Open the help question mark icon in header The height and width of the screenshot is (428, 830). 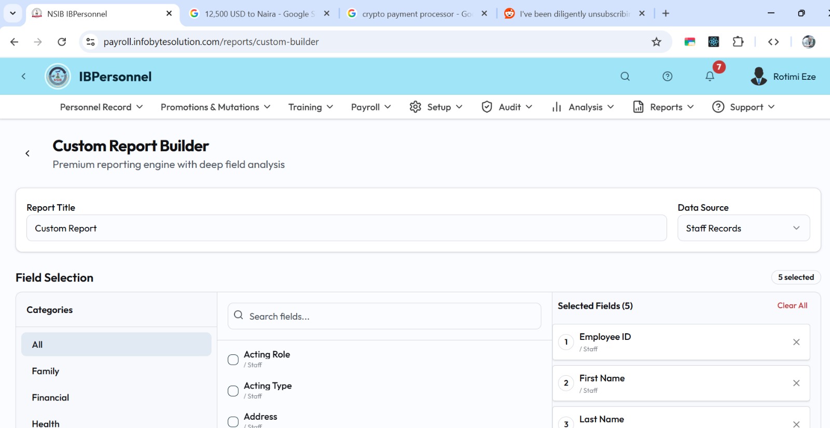[668, 77]
